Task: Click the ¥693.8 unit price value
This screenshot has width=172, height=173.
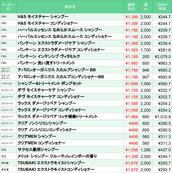Action: tap(164, 77)
